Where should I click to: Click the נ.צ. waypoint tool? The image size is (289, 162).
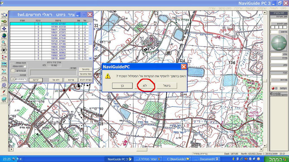[4, 92]
